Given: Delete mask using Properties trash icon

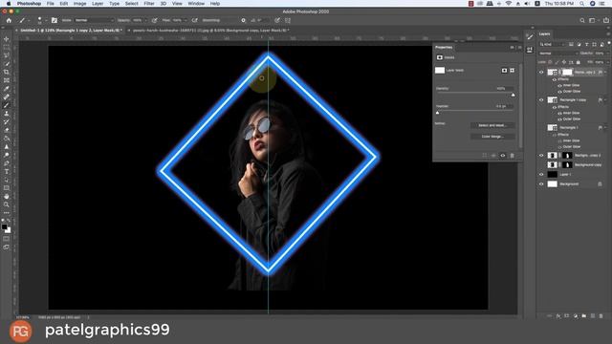Looking at the screenshot, I should click(x=513, y=155).
